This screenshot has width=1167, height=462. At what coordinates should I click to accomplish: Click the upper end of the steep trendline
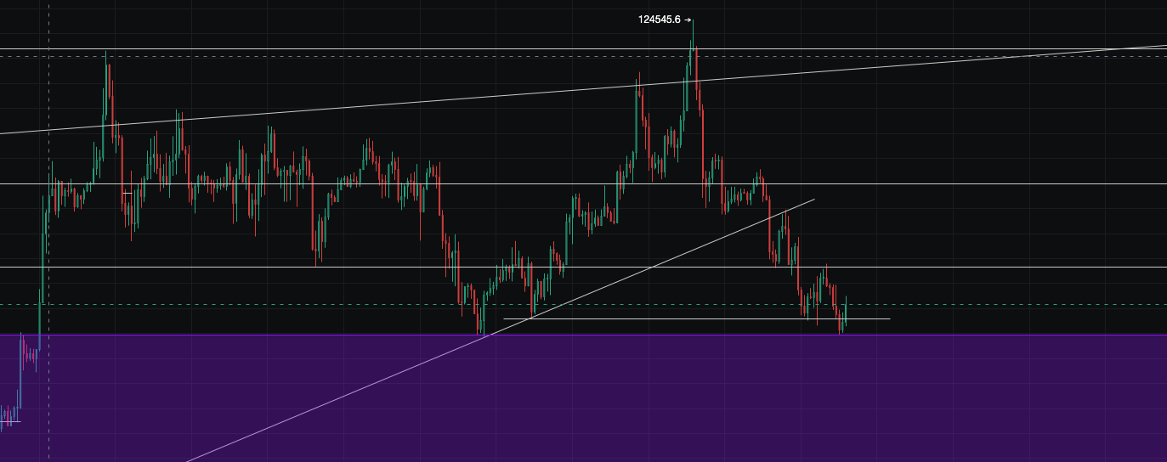pyautogui.click(x=813, y=200)
